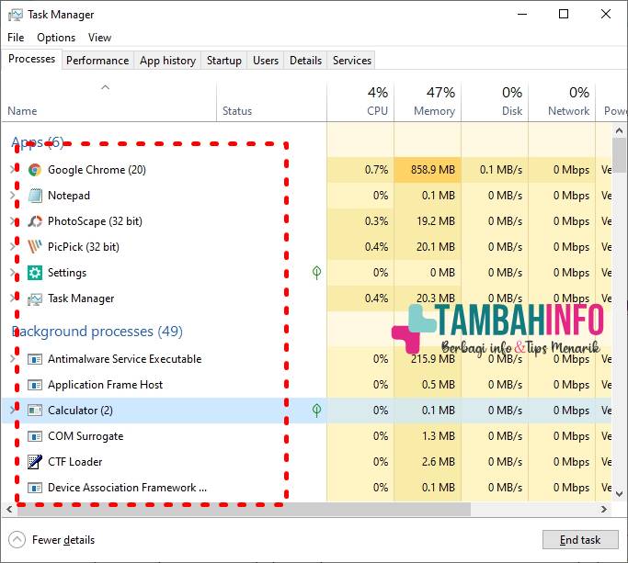The image size is (628, 563).
Task: Click the Google Chrome process icon
Action: (x=35, y=170)
